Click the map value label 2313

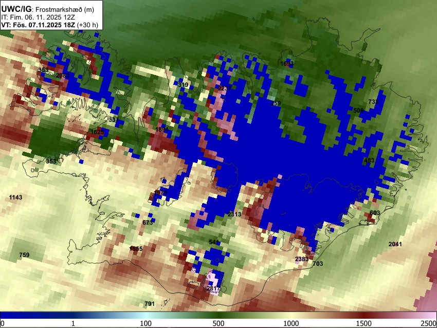click(234, 214)
